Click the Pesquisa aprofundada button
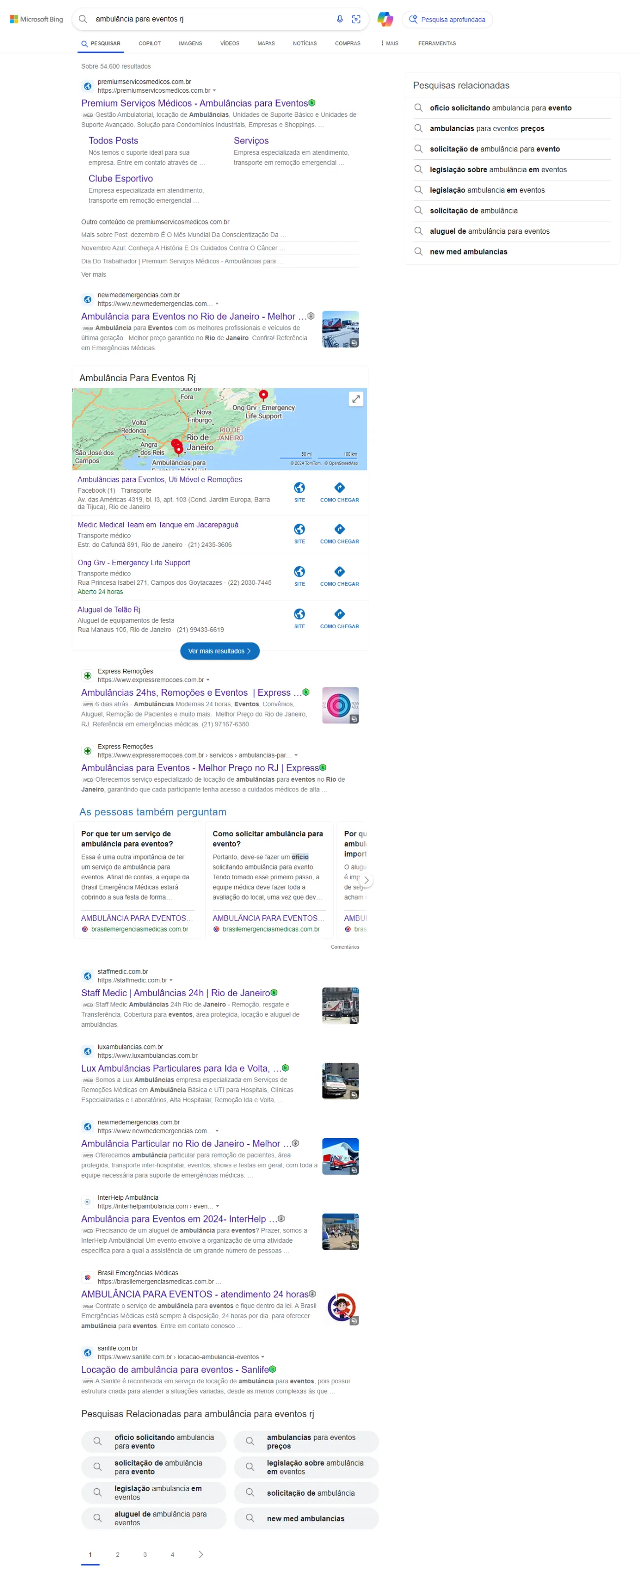Viewport: 641px width, 1581px height. (x=447, y=20)
